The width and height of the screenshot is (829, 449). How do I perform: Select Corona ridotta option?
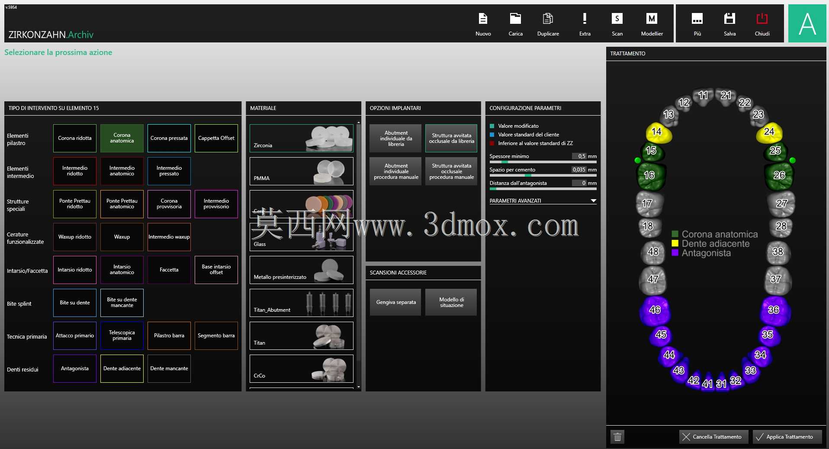[75, 138]
